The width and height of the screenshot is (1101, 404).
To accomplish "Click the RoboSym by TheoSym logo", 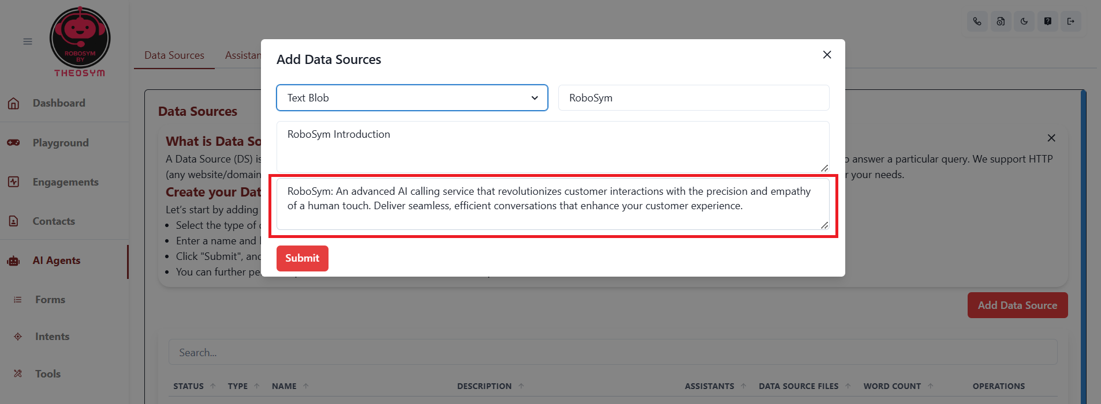I will [80, 42].
